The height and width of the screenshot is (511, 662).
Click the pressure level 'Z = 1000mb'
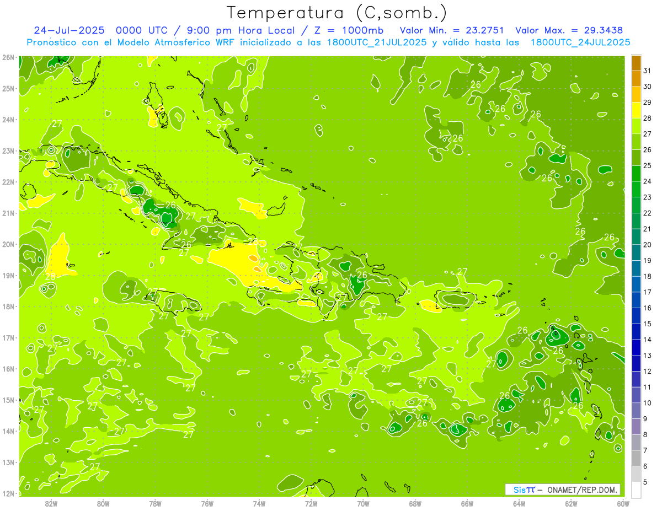click(x=349, y=30)
